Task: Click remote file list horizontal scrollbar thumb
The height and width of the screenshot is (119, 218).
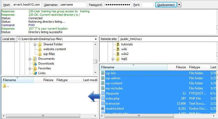Action: coord(139,116)
